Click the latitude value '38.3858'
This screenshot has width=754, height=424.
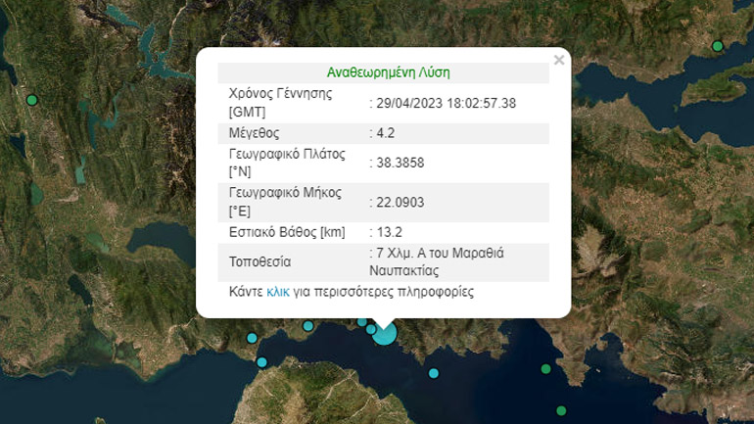401,163
